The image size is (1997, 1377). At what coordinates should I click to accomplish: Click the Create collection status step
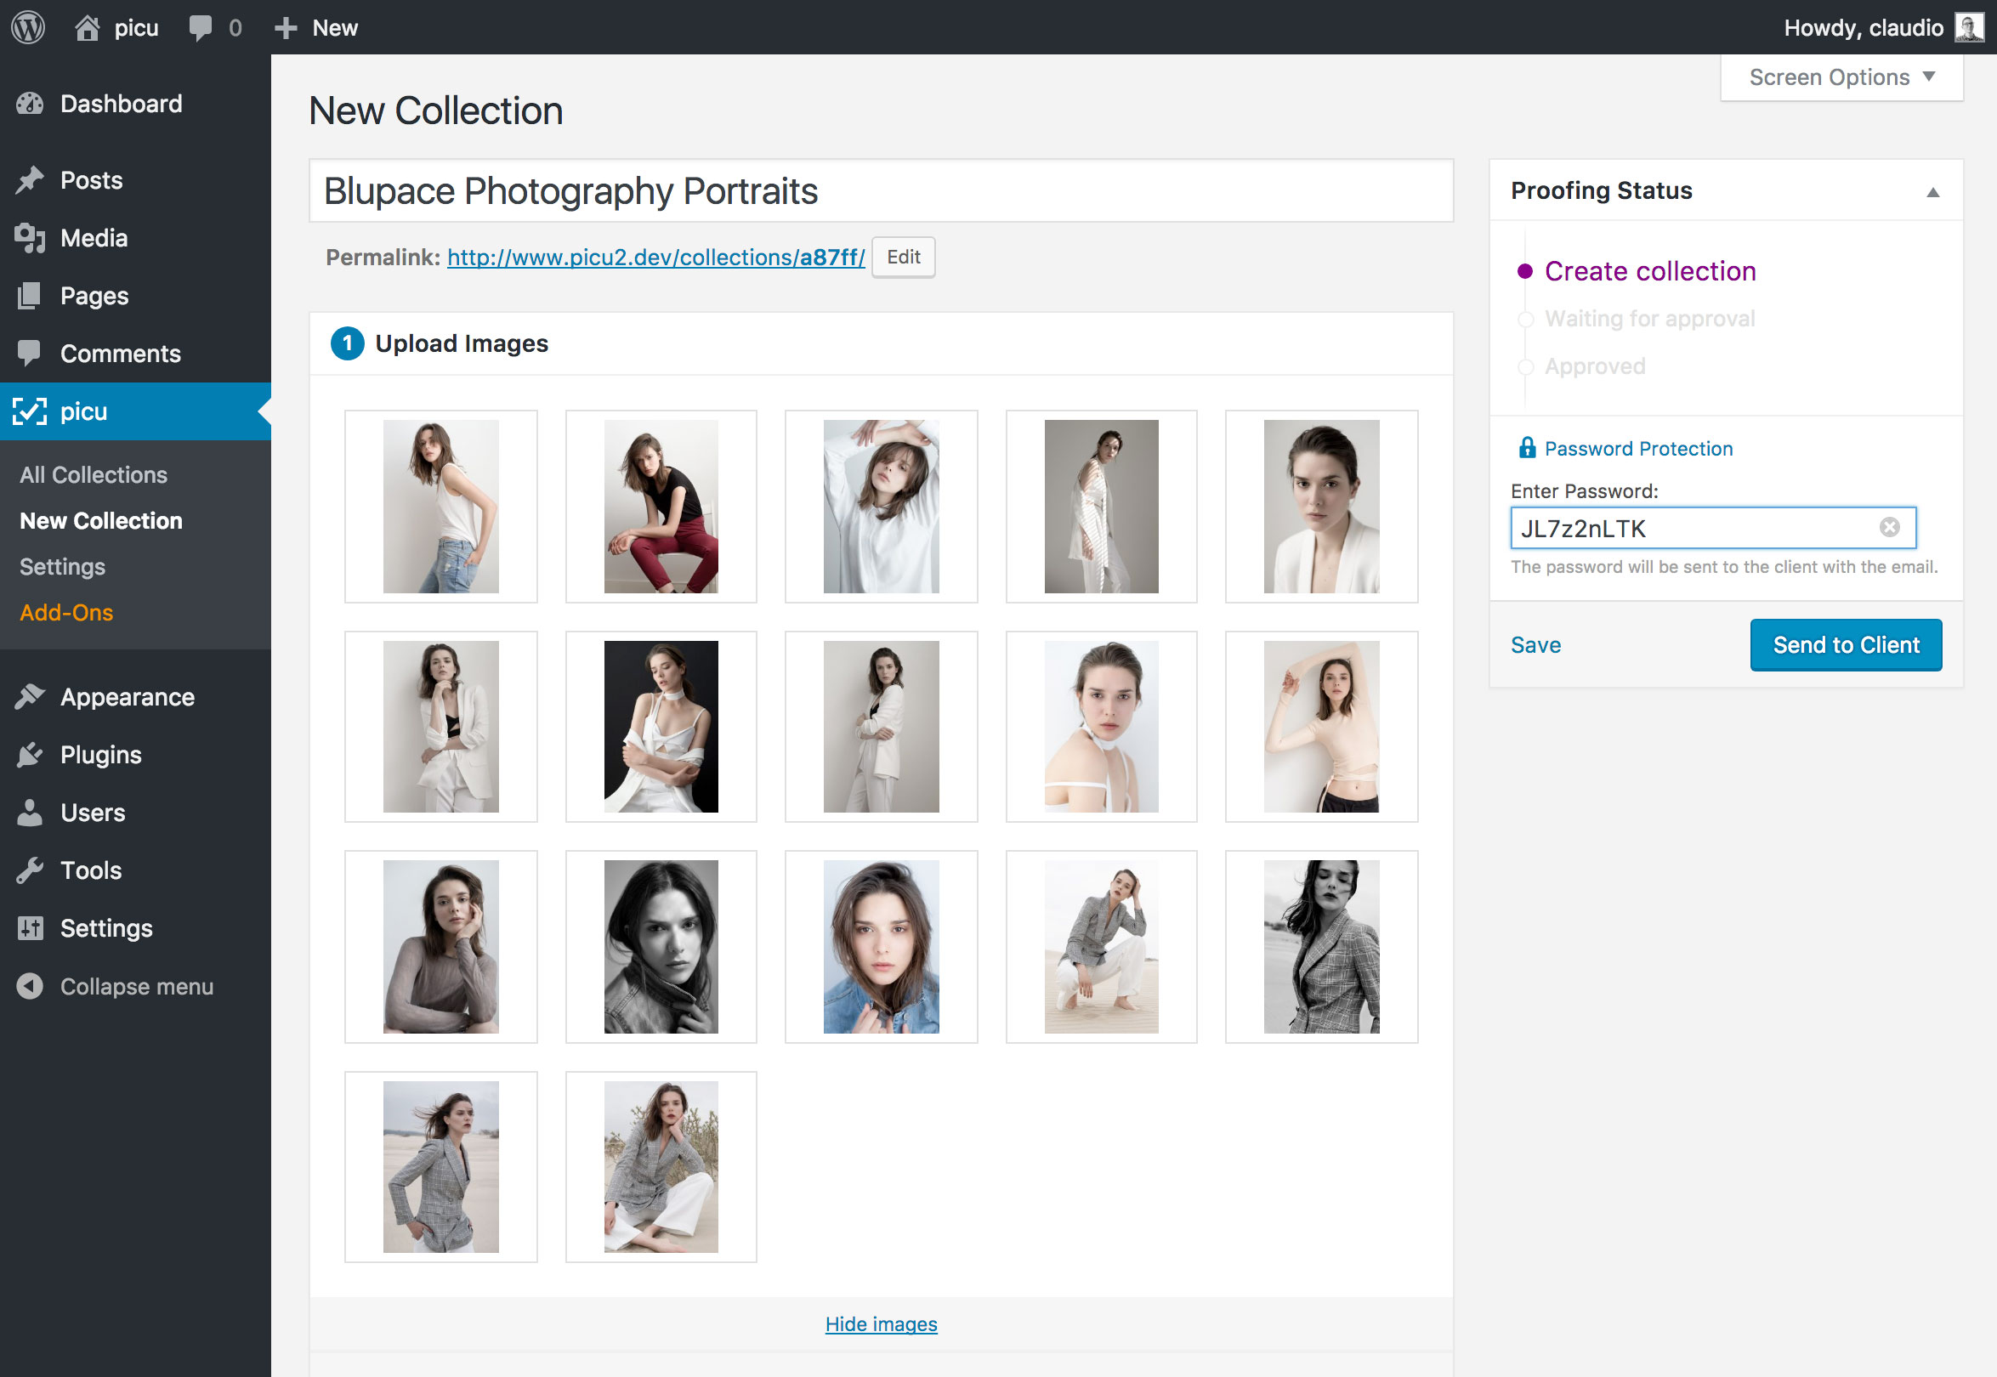[1649, 271]
